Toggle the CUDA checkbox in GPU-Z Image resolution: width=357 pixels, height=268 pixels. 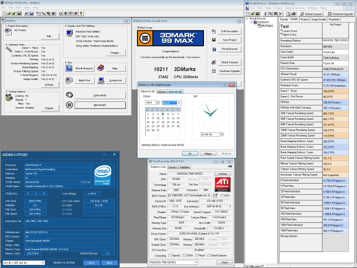tap(184, 255)
